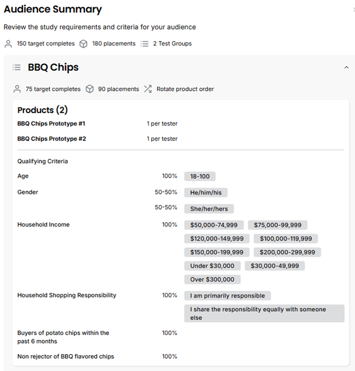Viewport: 355px width, 371px height.
Task: Click BBQ Chips Prototype #1 product row
Action: pos(51,124)
